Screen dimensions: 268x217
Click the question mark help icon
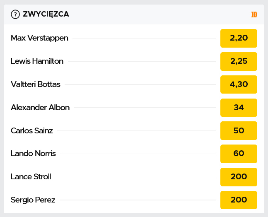tap(15, 14)
